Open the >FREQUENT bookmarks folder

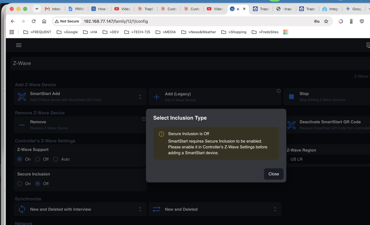(x=37, y=32)
